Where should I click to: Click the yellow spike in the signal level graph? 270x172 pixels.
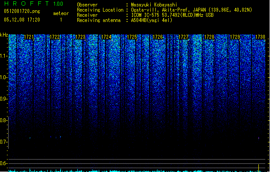(x=259, y=168)
